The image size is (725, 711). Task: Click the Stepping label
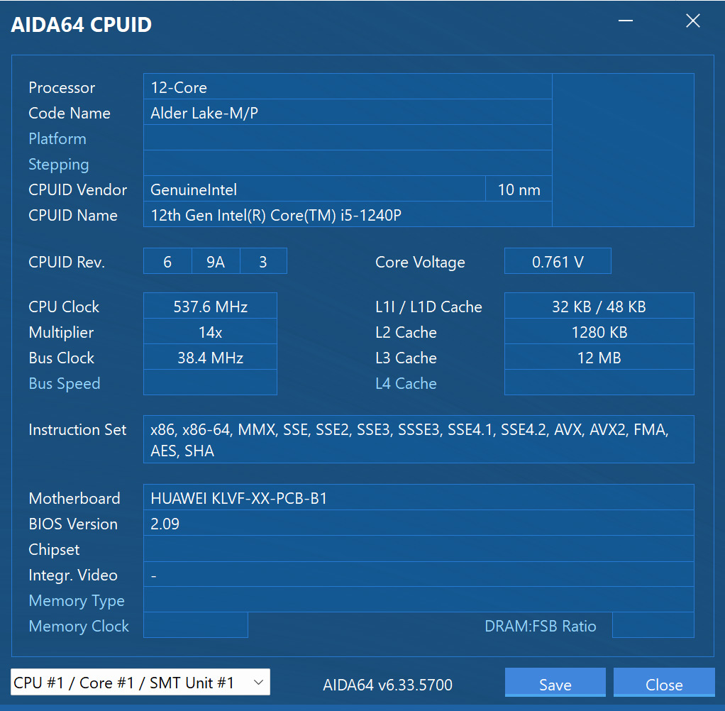(x=59, y=164)
